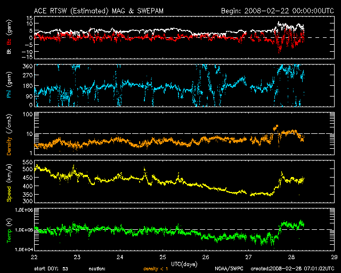Click the x-axis tick label '28'
The height and width of the screenshot is (273, 341).
(x=291, y=257)
